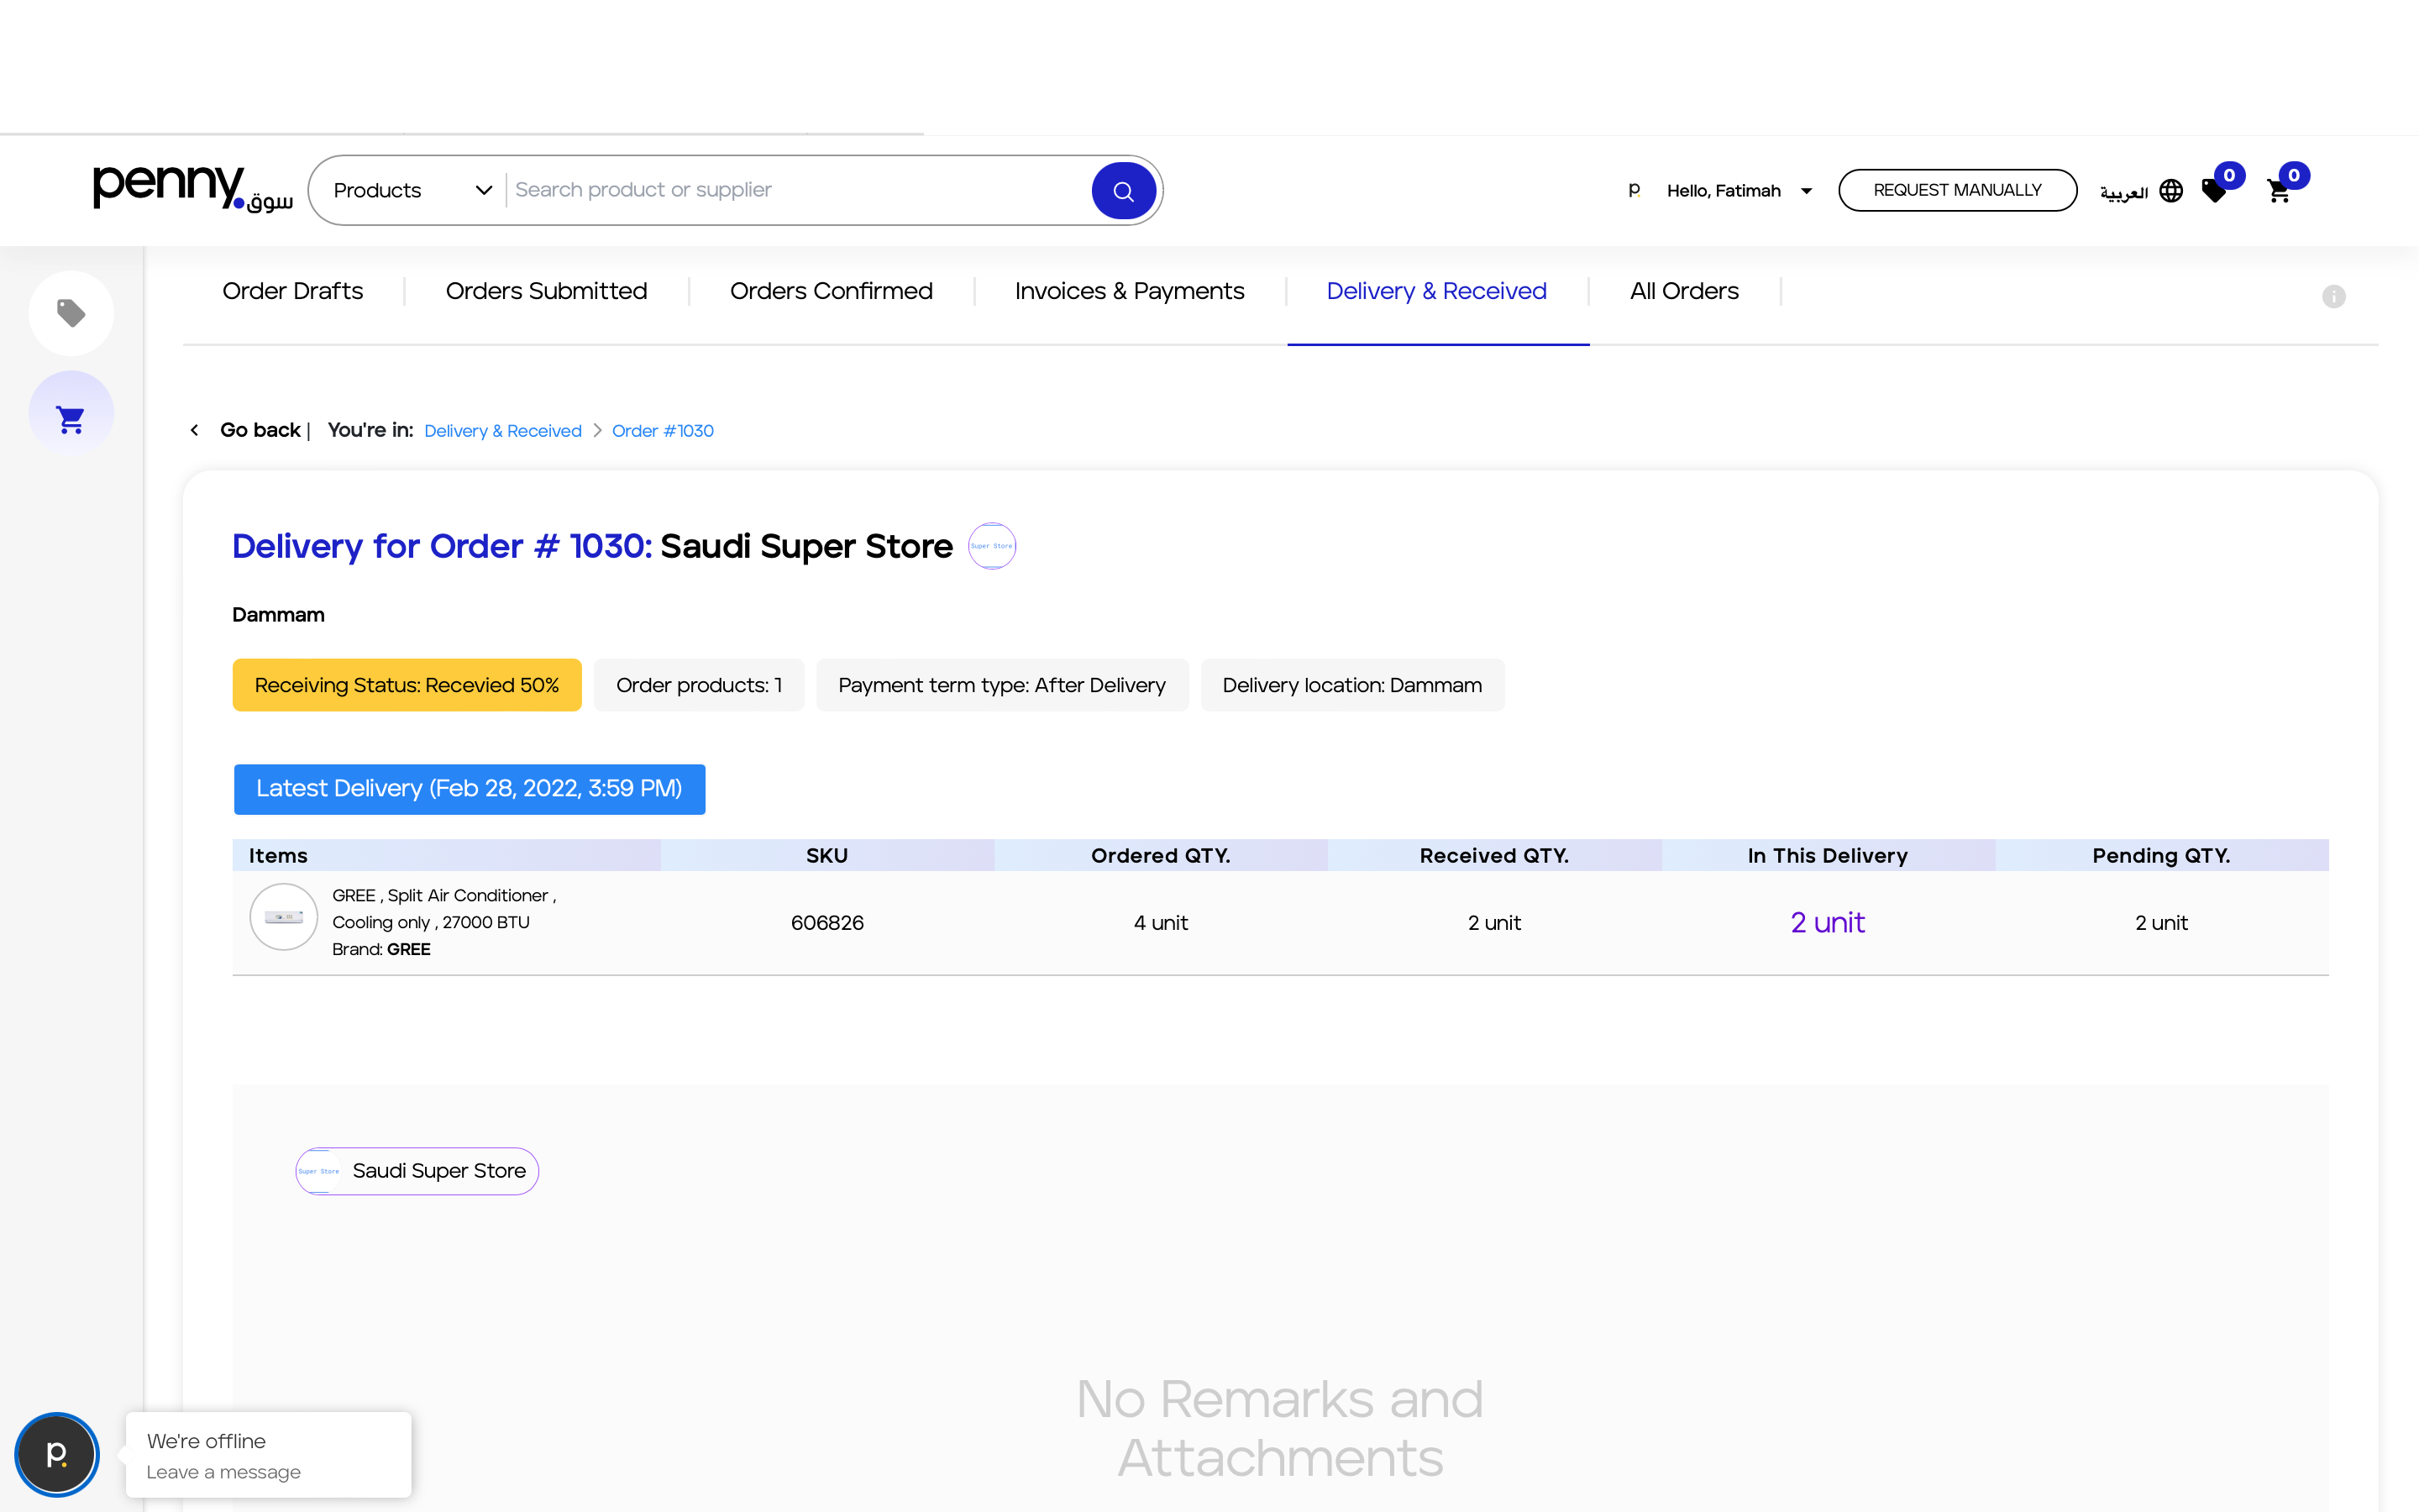Click the Order products: 1 badge

tap(699, 685)
